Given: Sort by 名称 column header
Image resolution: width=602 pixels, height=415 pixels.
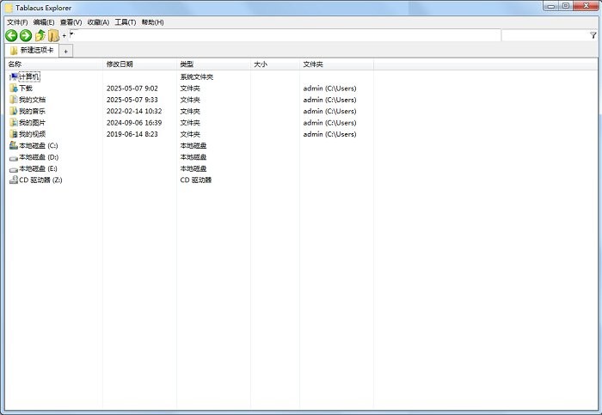Looking at the screenshot, I should [x=15, y=64].
